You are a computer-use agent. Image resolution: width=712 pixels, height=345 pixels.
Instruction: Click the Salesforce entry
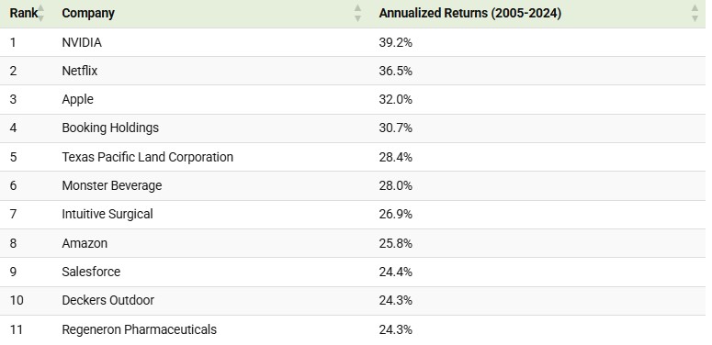[91, 272]
